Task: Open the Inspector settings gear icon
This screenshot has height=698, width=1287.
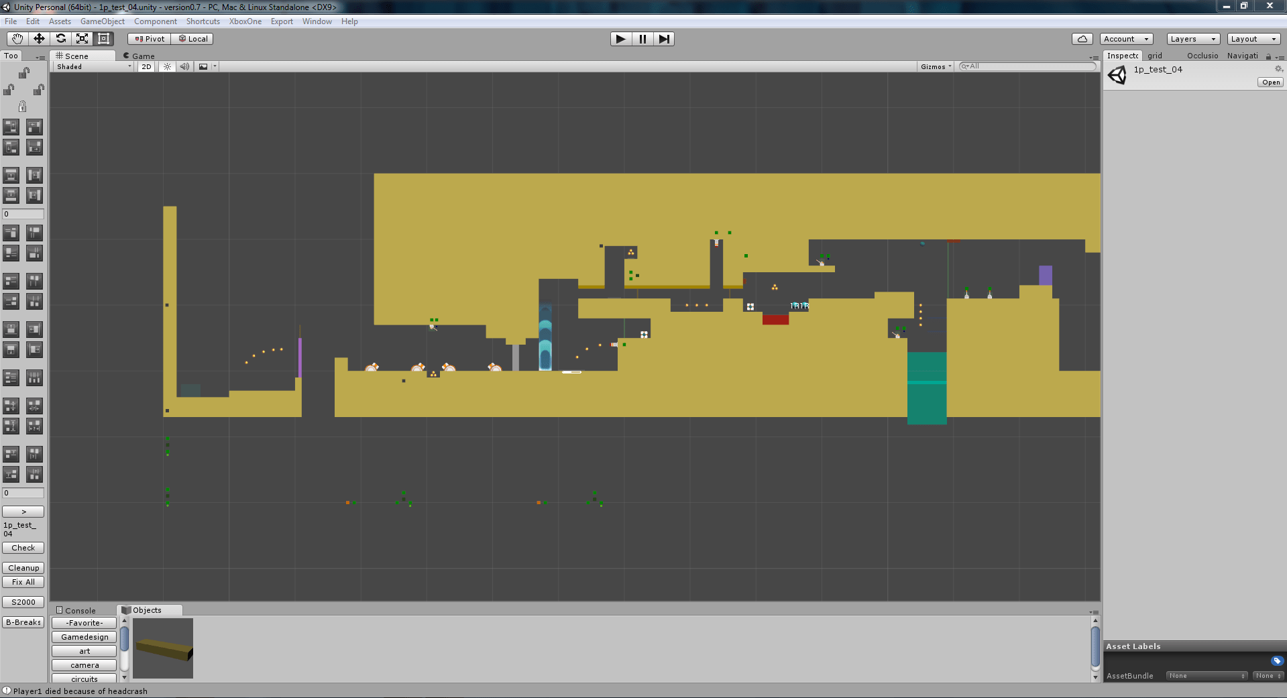Action: click(x=1278, y=68)
